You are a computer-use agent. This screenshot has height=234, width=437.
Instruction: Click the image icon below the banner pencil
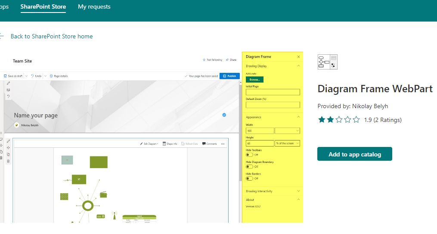point(8,90)
